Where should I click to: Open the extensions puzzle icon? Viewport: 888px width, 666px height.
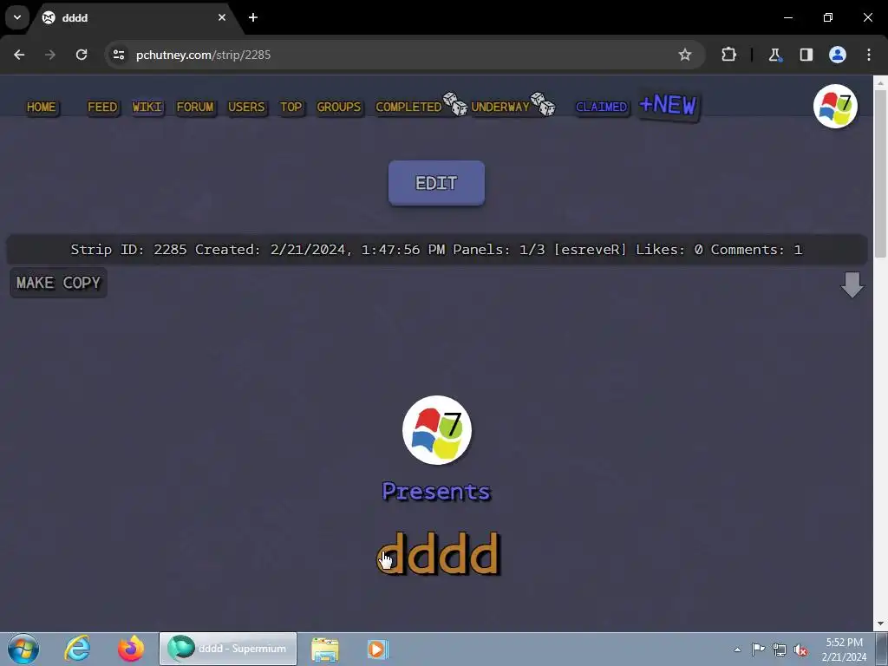tap(728, 55)
